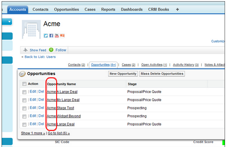Click the New Opportunity button
Image resolution: width=227 pixels, height=147 pixels.
point(123,74)
